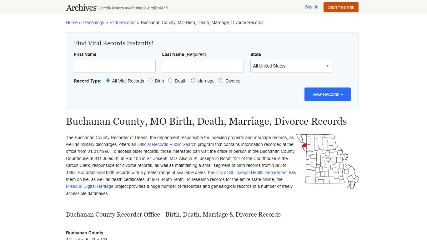This screenshot has height=240, width=427.
Task: Open Official Records Public Search link
Action: [x=167, y=144]
